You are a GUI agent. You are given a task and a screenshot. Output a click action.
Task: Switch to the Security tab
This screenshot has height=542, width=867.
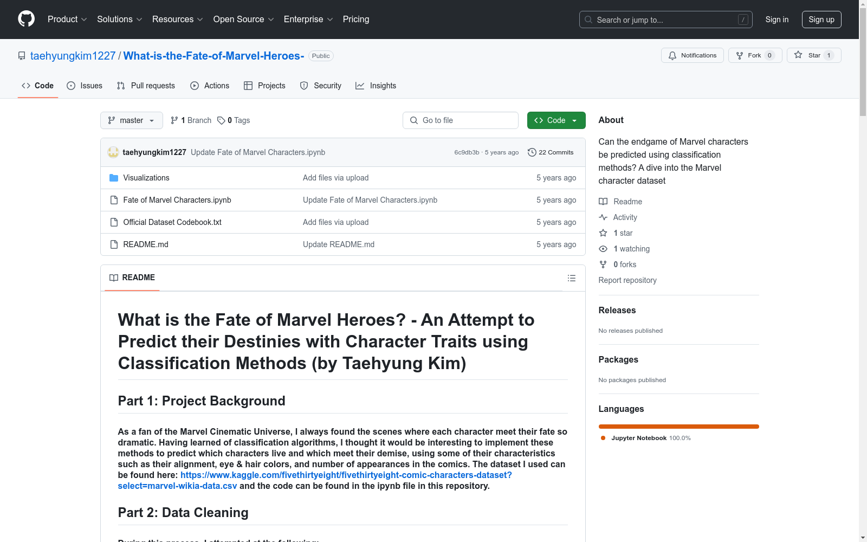pyautogui.click(x=321, y=86)
